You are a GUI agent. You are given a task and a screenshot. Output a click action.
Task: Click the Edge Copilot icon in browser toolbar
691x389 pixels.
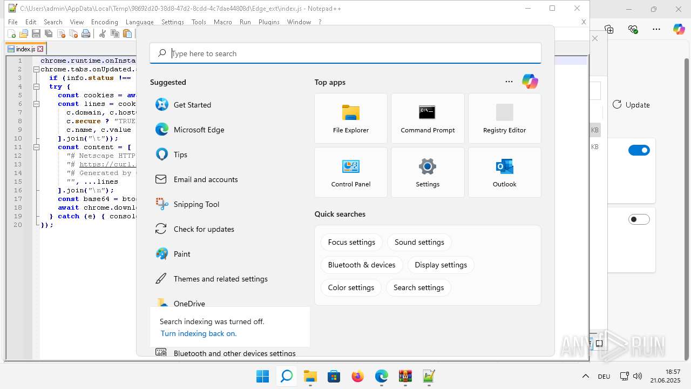coord(679,29)
